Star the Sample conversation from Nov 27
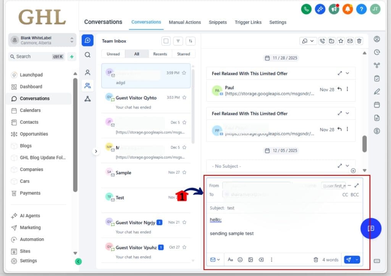391x276 pixels. pyautogui.click(x=184, y=172)
